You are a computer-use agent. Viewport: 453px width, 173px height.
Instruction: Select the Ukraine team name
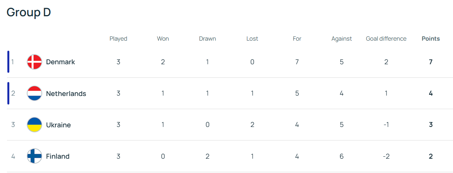click(x=58, y=125)
